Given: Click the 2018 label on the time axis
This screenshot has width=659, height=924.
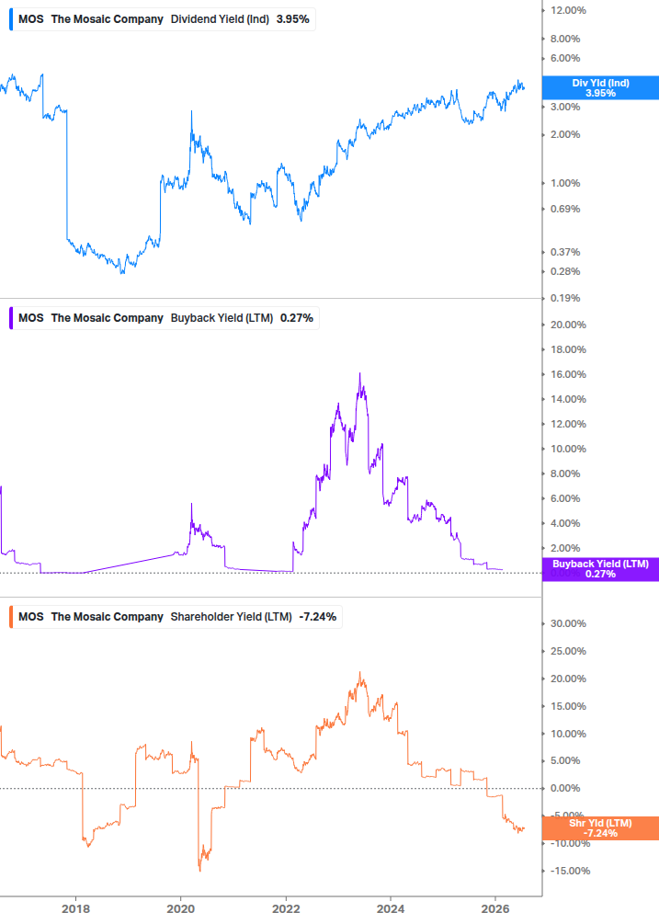Looking at the screenshot, I should [x=76, y=908].
